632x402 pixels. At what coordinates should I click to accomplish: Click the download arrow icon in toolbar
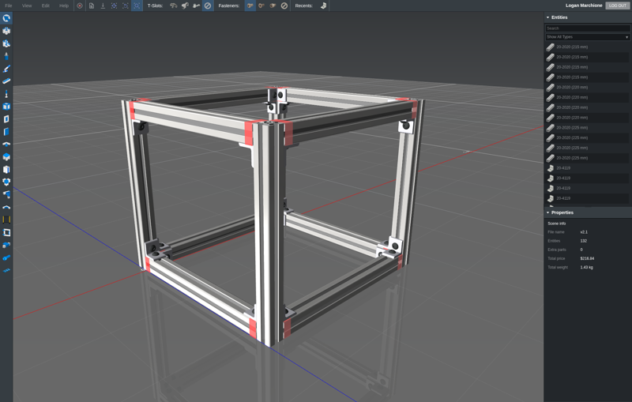[x=103, y=6]
